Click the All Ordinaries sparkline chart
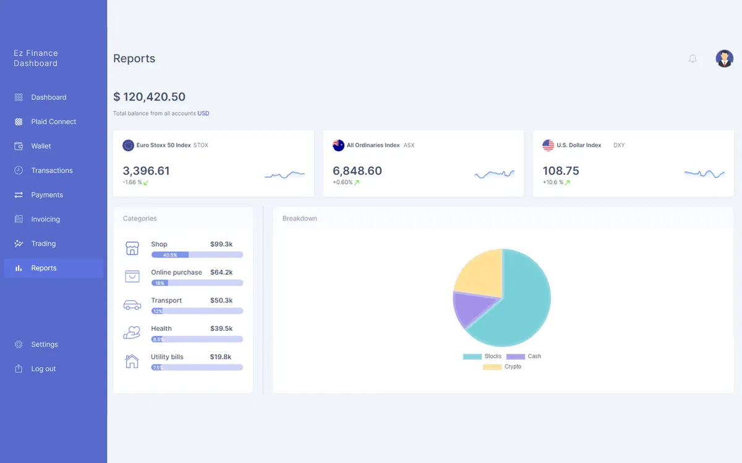This screenshot has width=742, height=463. 495,175
